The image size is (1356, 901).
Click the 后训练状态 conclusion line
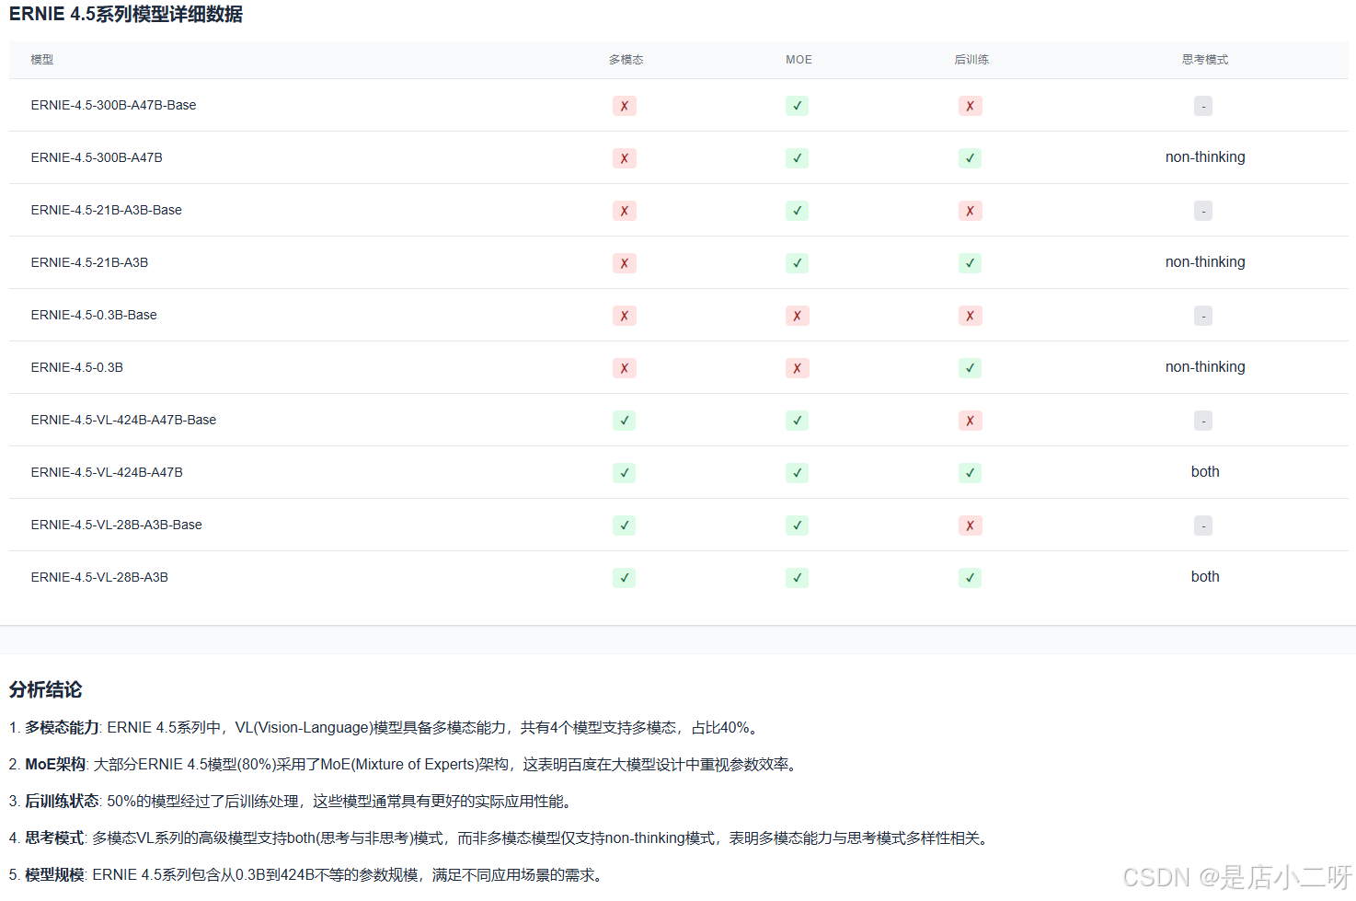point(293,802)
